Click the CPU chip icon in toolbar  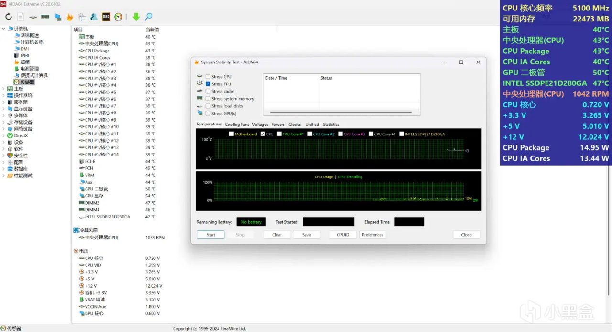pyautogui.click(x=33, y=17)
